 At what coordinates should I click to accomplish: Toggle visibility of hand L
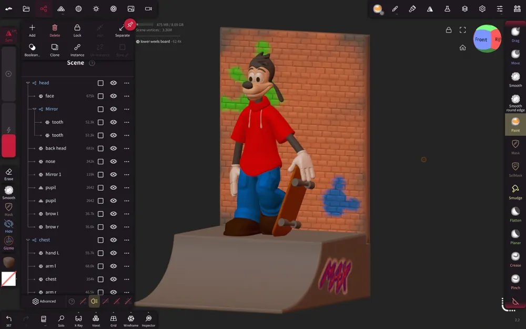pos(114,253)
